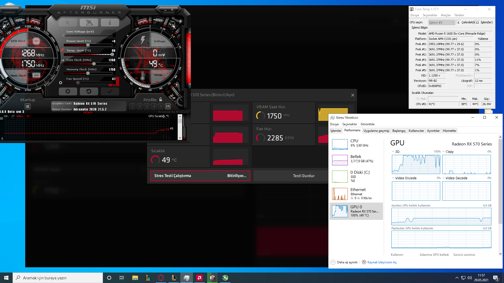Toggle the Startup Windows button
This screenshot has height=283, width=504.
click(28, 106)
